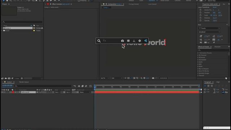The width and height of the screenshot is (231, 130).
Task: Toggle the Position stopwatch in Properties
Action: pos(200,13)
